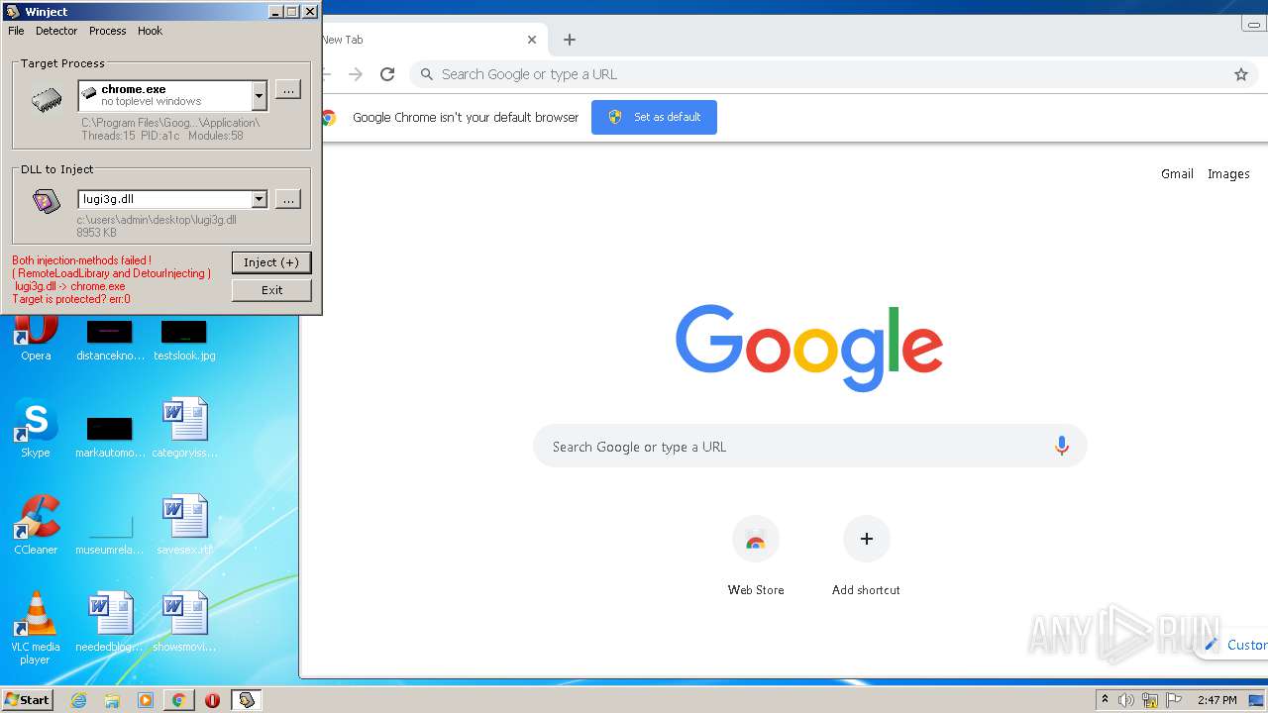
Task: Open Windows Explorer from taskbar
Action: pyautogui.click(x=112, y=700)
